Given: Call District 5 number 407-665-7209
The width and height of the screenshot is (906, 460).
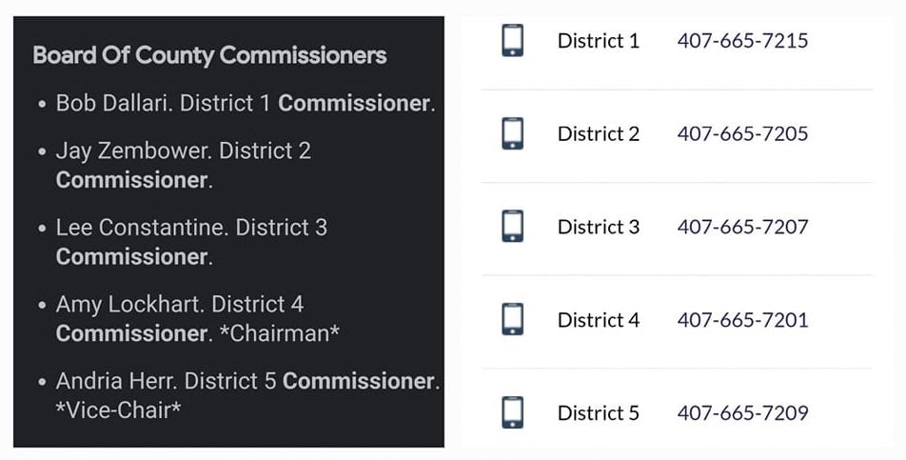Looking at the screenshot, I should [742, 412].
